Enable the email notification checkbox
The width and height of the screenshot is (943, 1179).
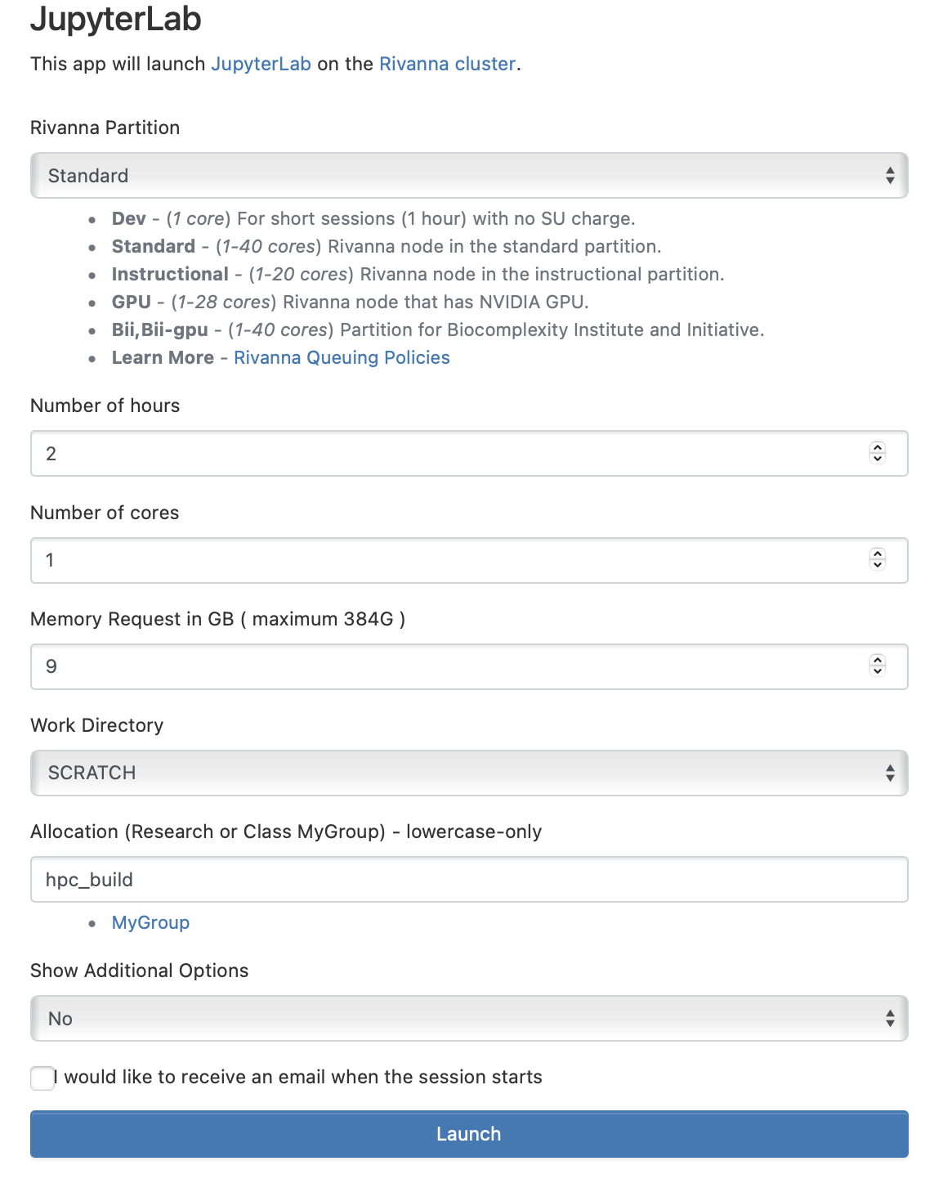[x=42, y=1078]
